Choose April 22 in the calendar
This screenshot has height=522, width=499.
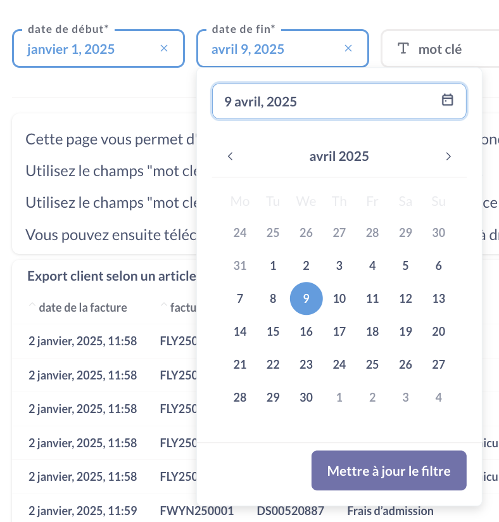[x=273, y=364]
